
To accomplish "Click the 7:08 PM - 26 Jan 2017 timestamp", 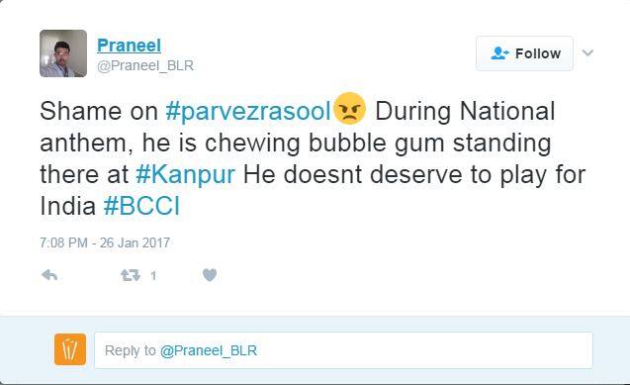I will coord(105,242).
